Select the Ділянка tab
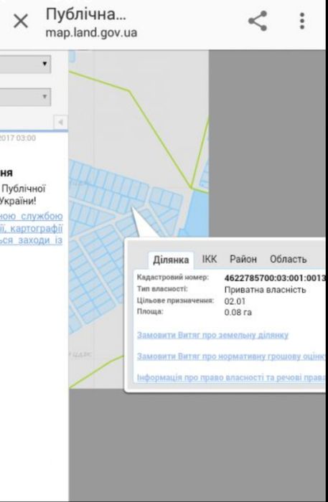 tap(171, 260)
